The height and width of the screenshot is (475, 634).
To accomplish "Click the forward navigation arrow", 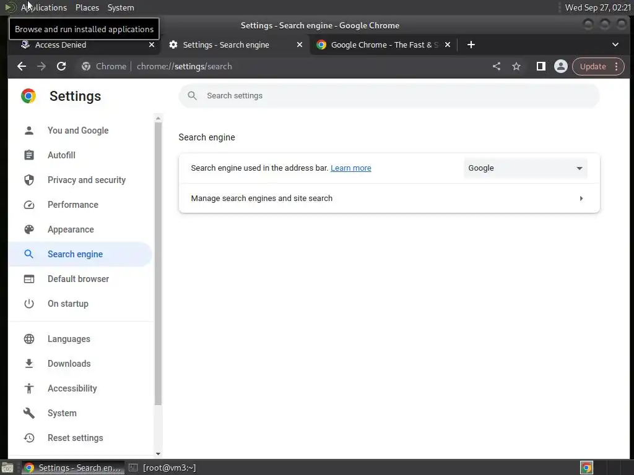I will tap(41, 67).
